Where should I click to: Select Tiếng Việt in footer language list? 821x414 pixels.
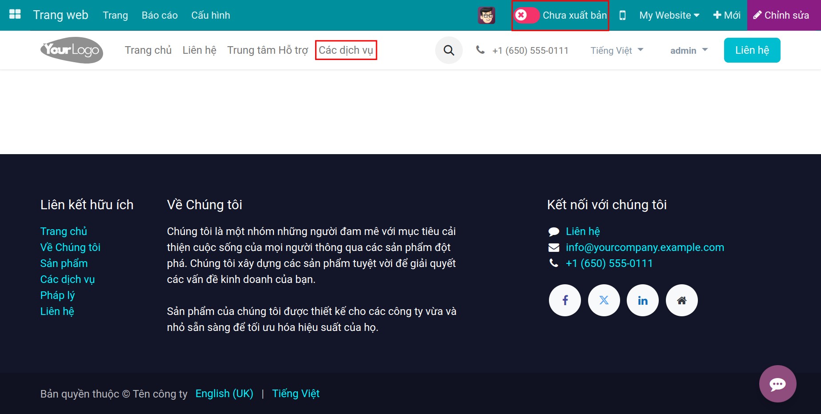point(296,394)
